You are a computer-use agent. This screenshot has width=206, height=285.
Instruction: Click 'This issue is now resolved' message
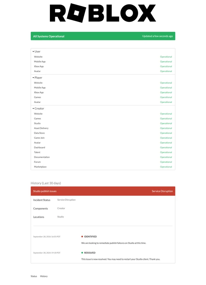121,259
